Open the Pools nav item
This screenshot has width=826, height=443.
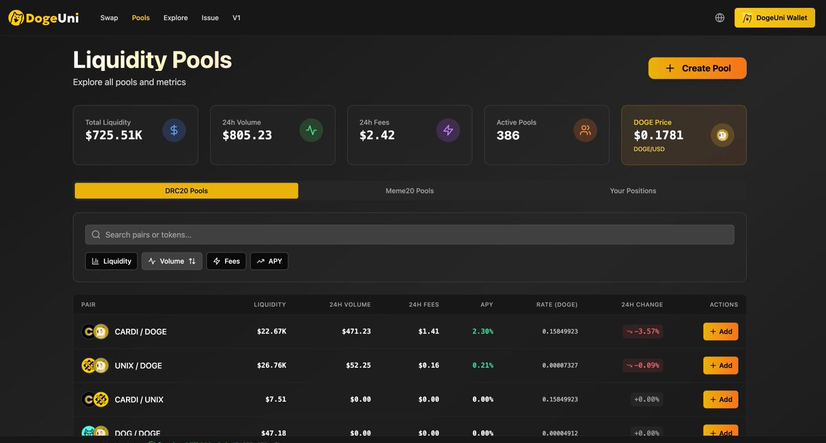click(x=140, y=18)
